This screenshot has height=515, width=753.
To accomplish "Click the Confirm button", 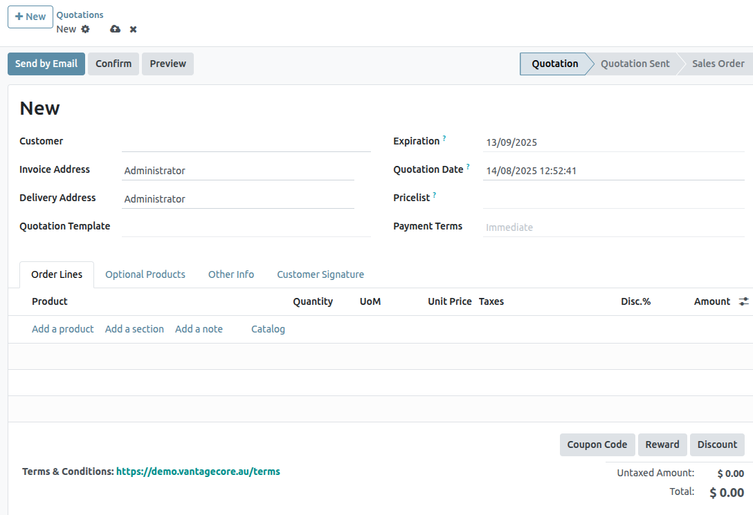I will pos(114,64).
